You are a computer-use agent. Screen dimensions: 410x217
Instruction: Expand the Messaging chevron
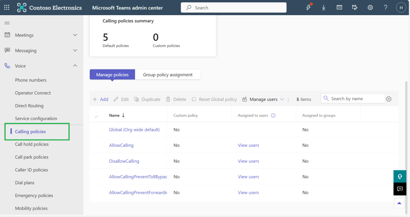[x=75, y=50]
